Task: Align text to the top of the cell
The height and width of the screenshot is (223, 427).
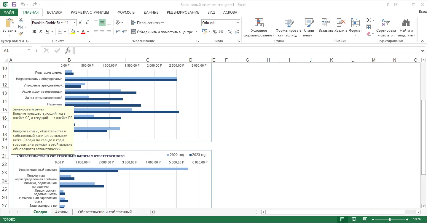Action: pyautogui.click(x=96, y=23)
